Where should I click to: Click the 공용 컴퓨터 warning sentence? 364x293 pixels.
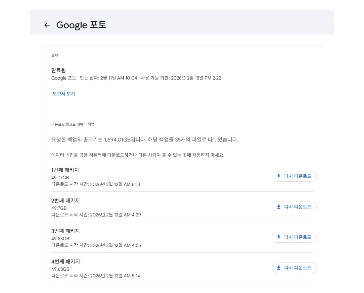pyautogui.click(x=138, y=155)
